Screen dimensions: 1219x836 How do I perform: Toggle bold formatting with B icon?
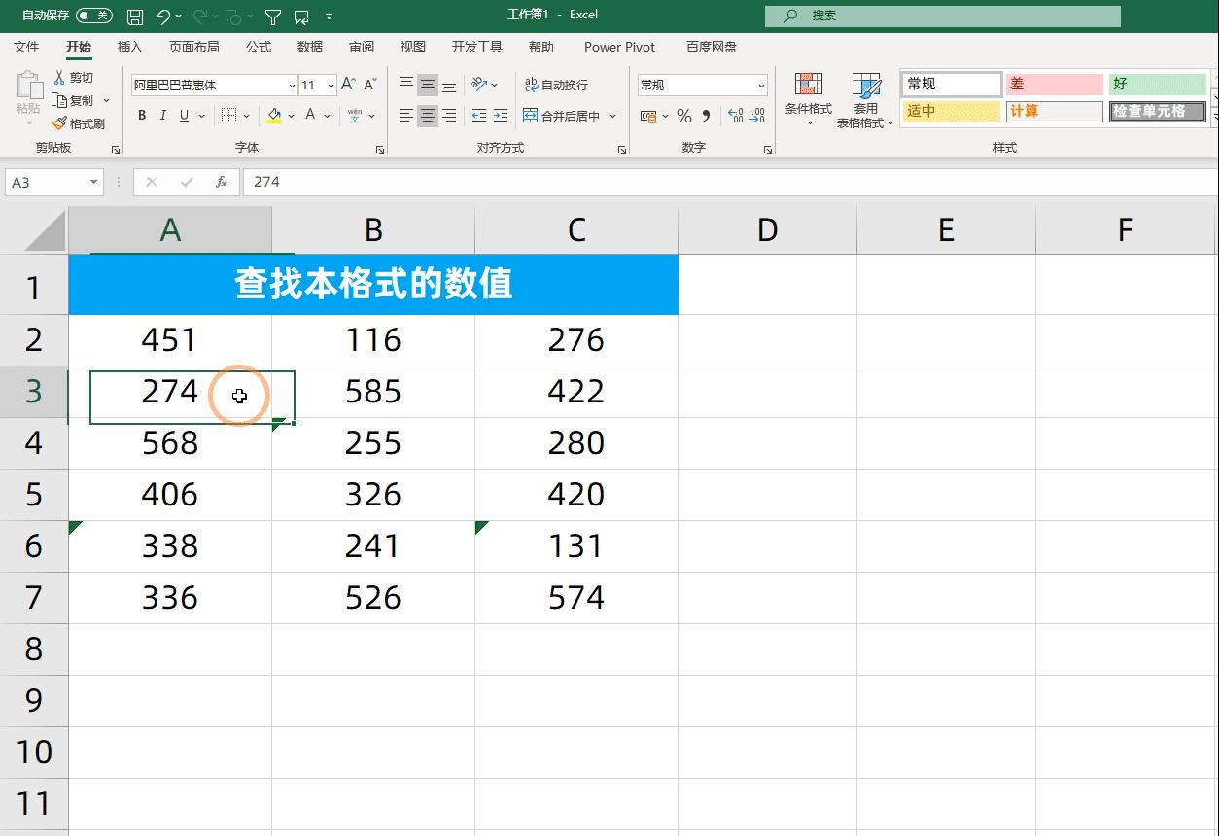click(141, 116)
